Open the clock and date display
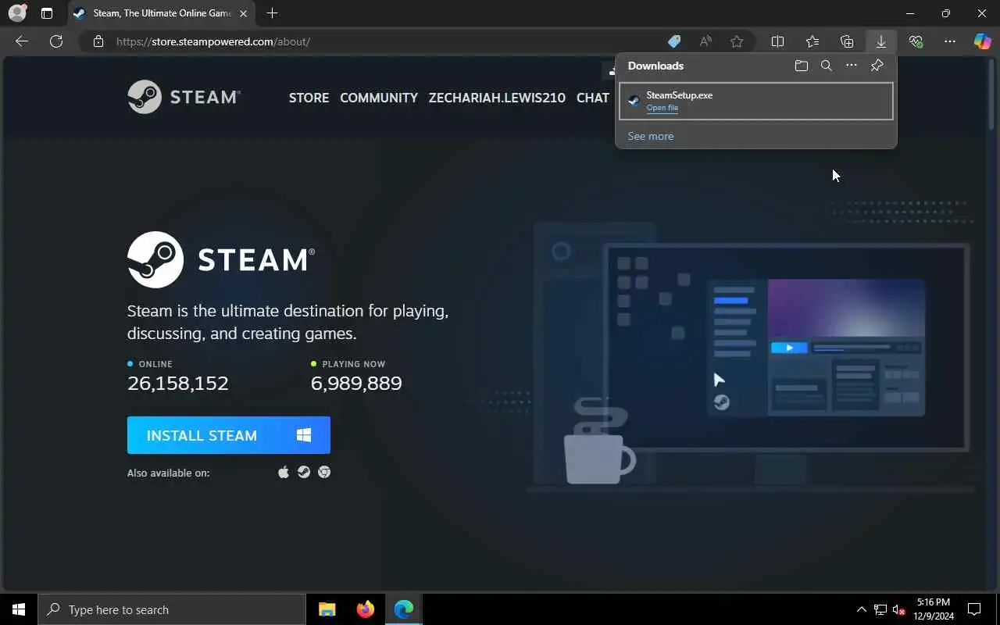Viewport: 1000px width, 625px height. click(x=934, y=609)
